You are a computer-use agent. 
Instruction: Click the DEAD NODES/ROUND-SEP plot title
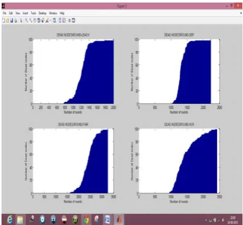tap(179, 35)
